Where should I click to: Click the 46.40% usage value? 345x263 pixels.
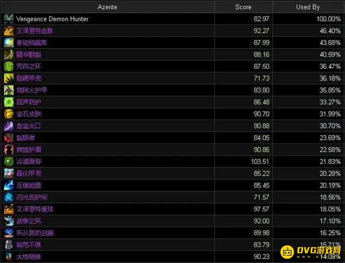tap(330, 31)
